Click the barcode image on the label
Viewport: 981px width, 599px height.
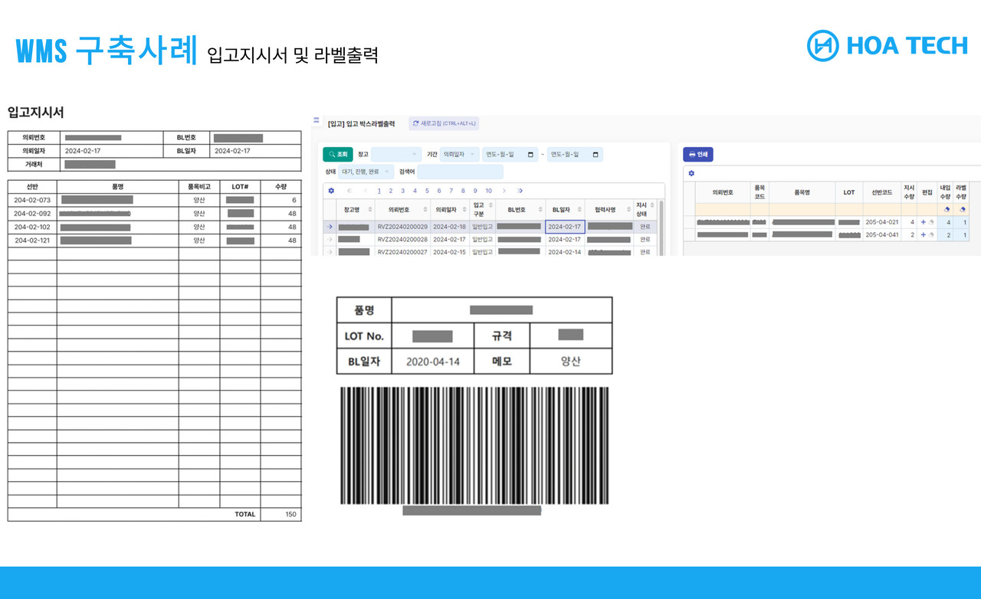pyautogui.click(x=474, y=445)
